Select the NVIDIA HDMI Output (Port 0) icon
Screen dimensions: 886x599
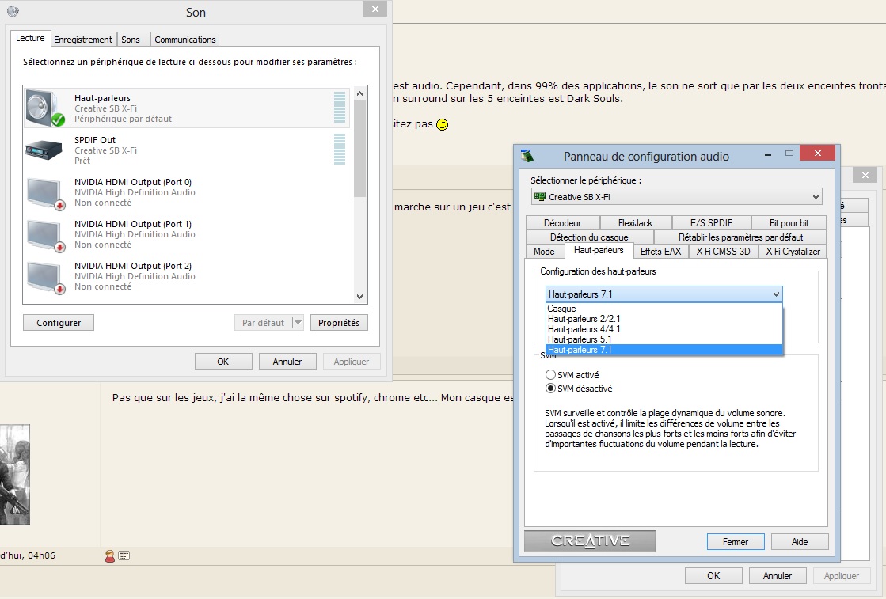[x=45, y=193]
